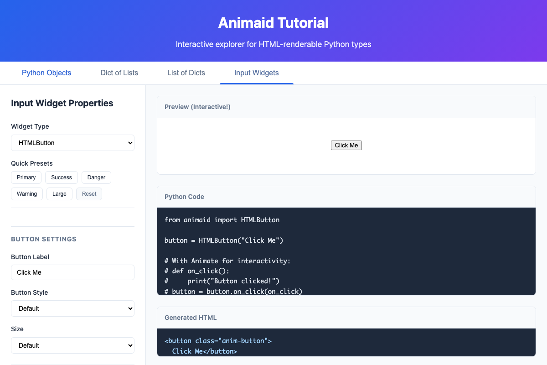Open the Widget Type dropdown
This screenshot has width=547, height=365.
pos(72,143)
